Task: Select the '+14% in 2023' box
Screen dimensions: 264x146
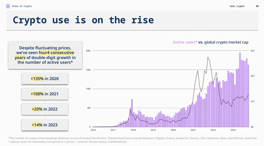Action: (45, 125)
